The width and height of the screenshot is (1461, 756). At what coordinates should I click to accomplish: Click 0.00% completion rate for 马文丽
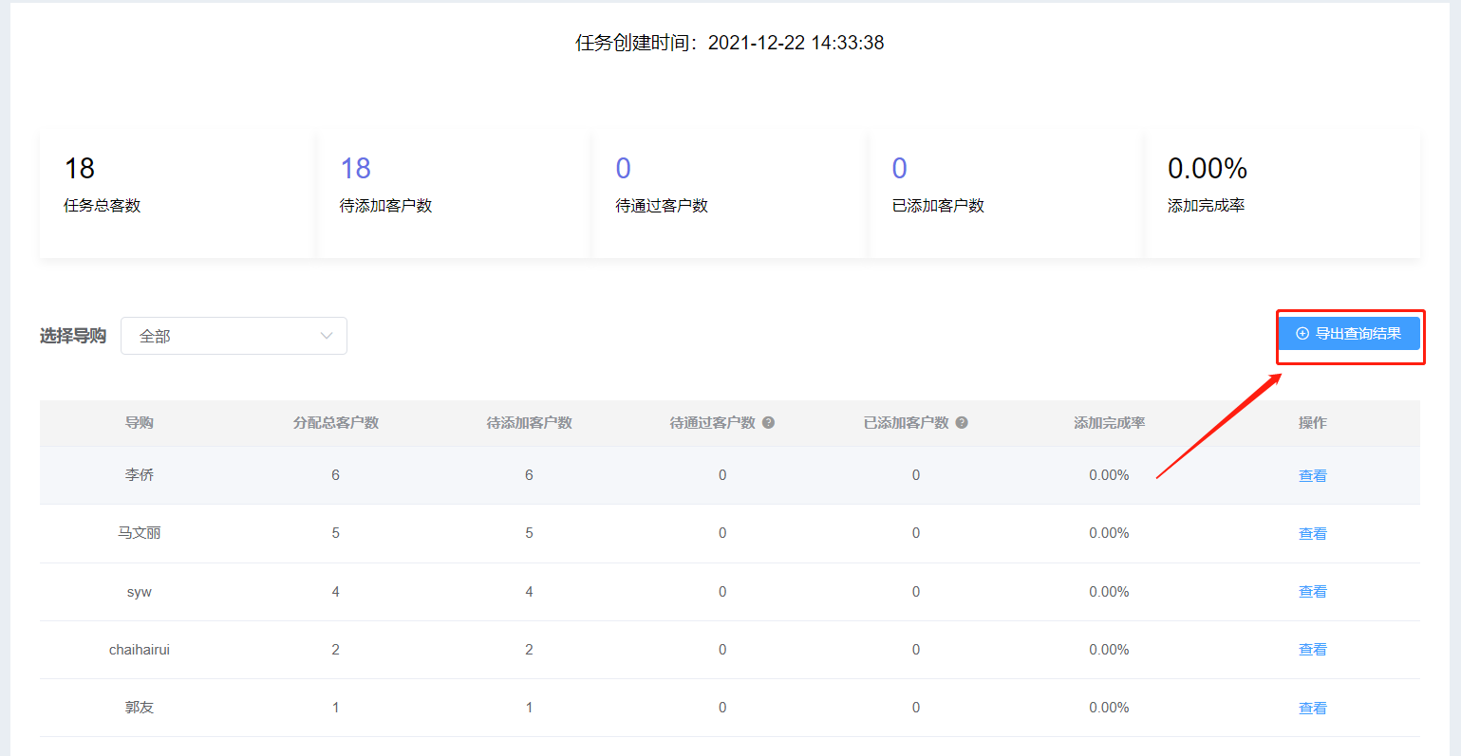point(1109,533)
